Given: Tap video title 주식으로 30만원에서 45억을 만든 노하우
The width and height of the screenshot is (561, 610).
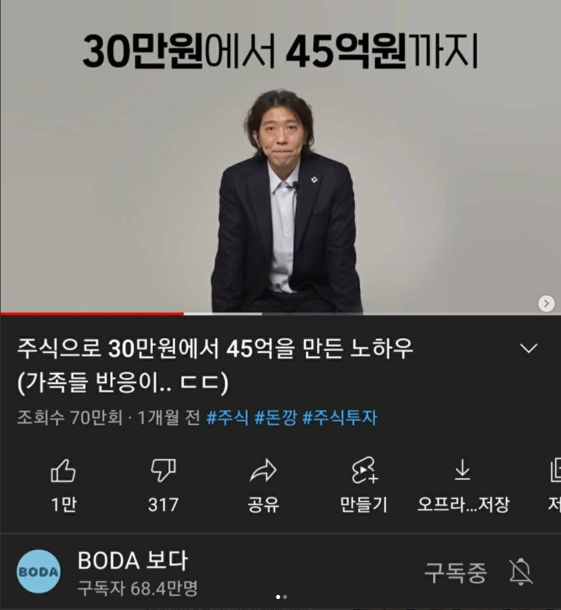Looking at the screenshot, I should click(x=215, y=348).
